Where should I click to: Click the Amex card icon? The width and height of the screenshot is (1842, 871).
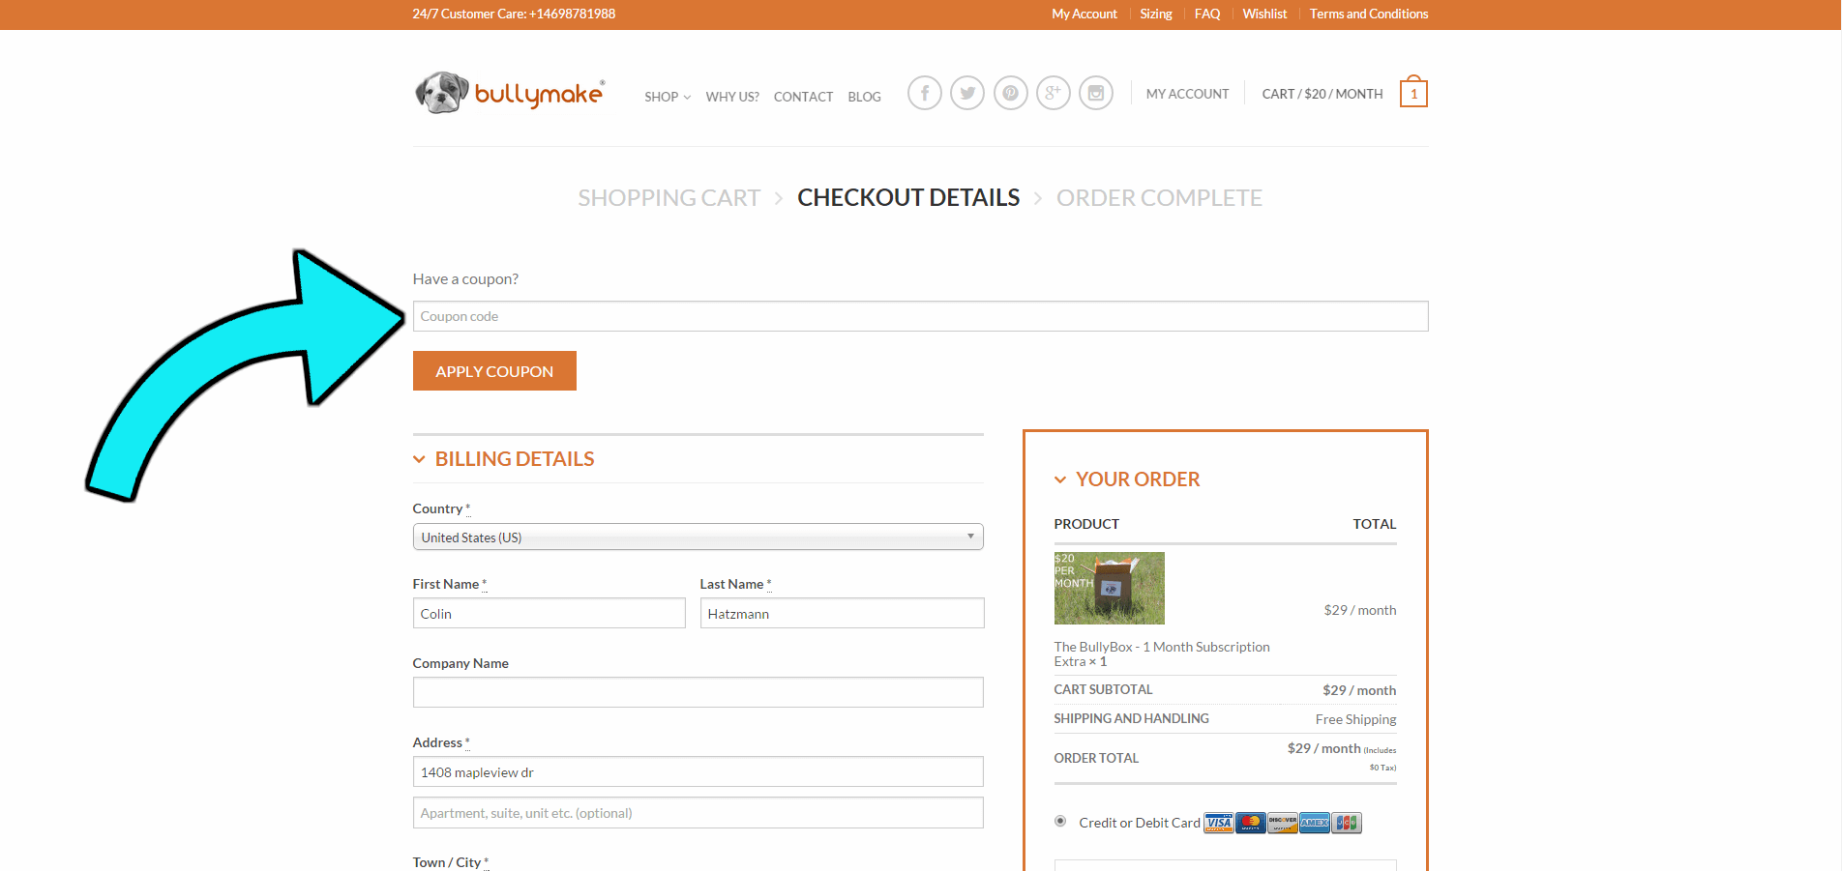pos(1315,823)
